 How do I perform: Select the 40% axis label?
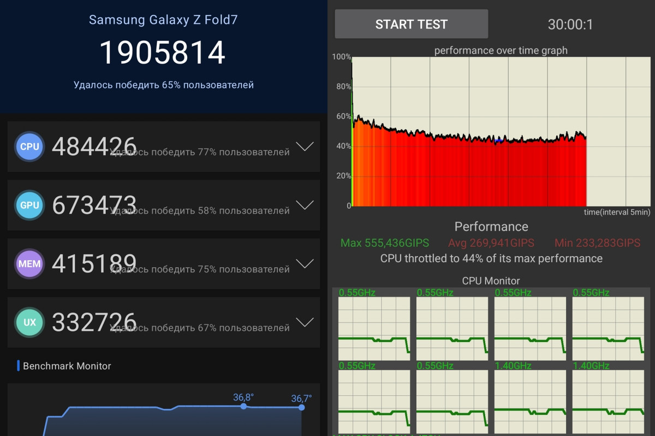click(344, 146)
